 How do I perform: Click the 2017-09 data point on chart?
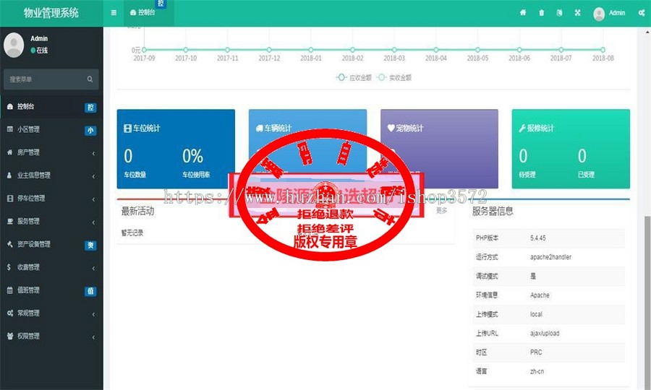click(144, 50)
